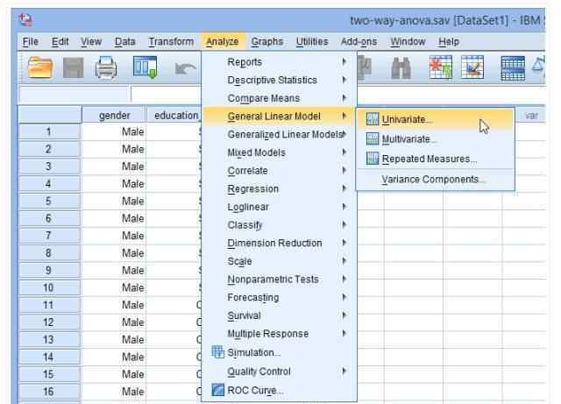Click the Male cell in row 5

114,201
